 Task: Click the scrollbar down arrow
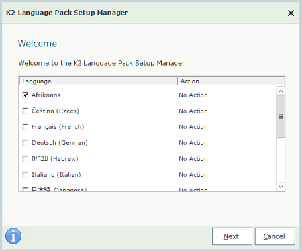pos(281,187)
